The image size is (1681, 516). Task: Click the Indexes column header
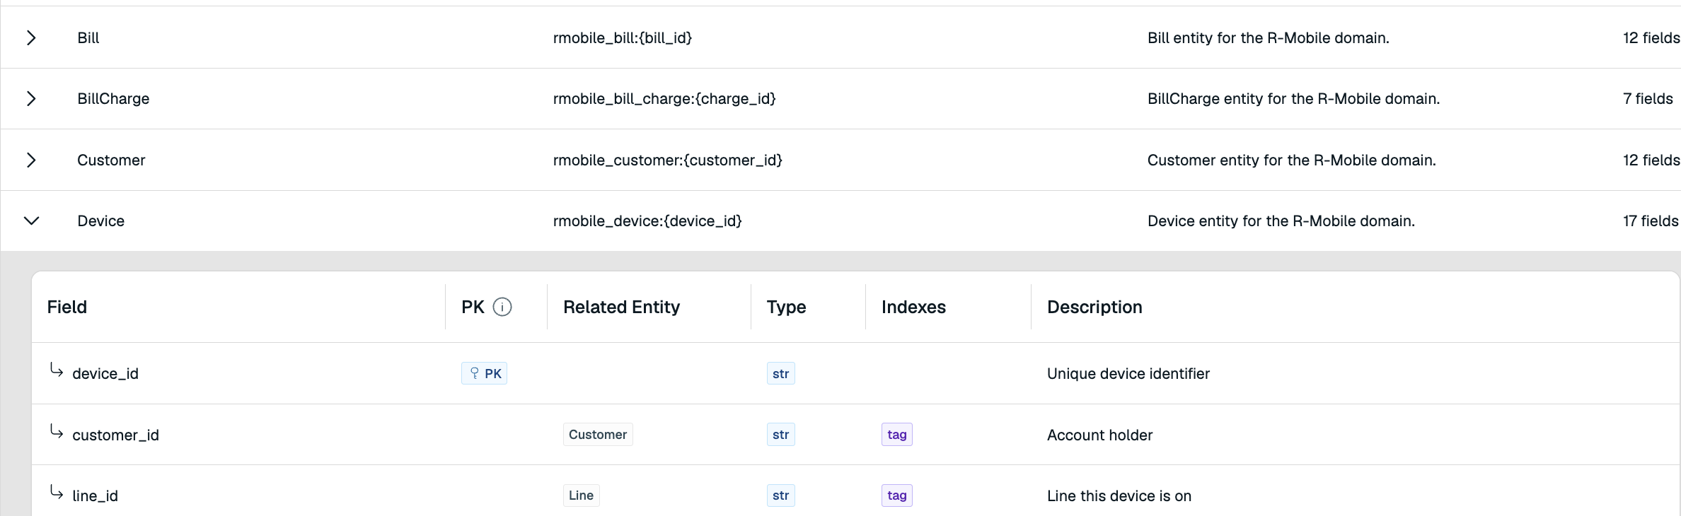coord(913,307)
